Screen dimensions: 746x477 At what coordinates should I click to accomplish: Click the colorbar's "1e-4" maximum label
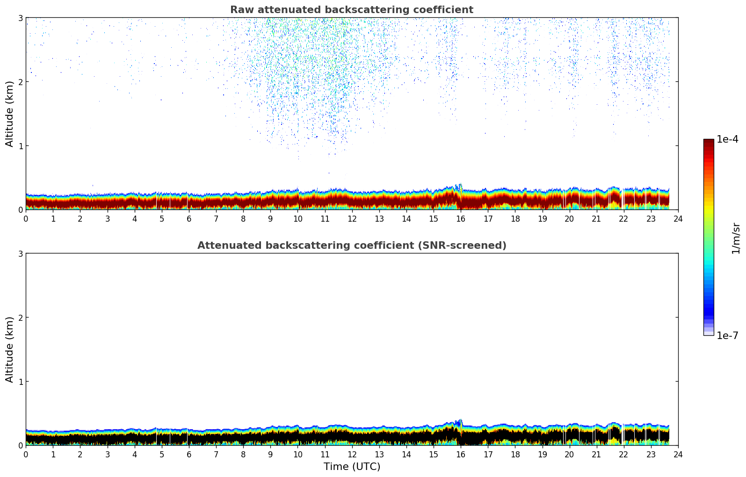tap(727, 139)
